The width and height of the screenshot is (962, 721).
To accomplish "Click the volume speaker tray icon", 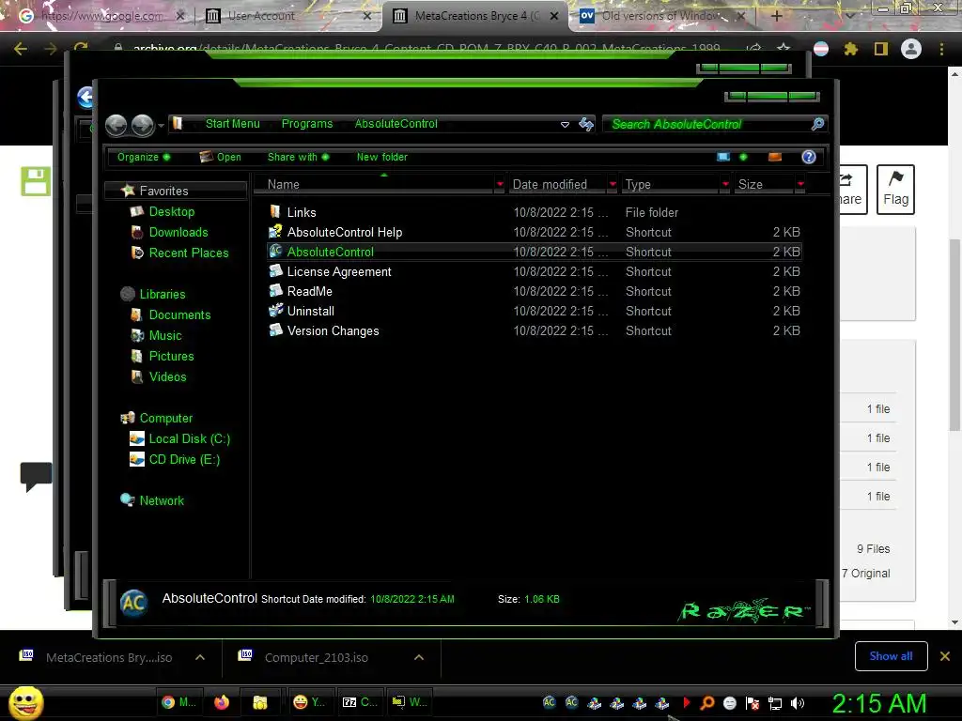I will (x=797, y=703).
